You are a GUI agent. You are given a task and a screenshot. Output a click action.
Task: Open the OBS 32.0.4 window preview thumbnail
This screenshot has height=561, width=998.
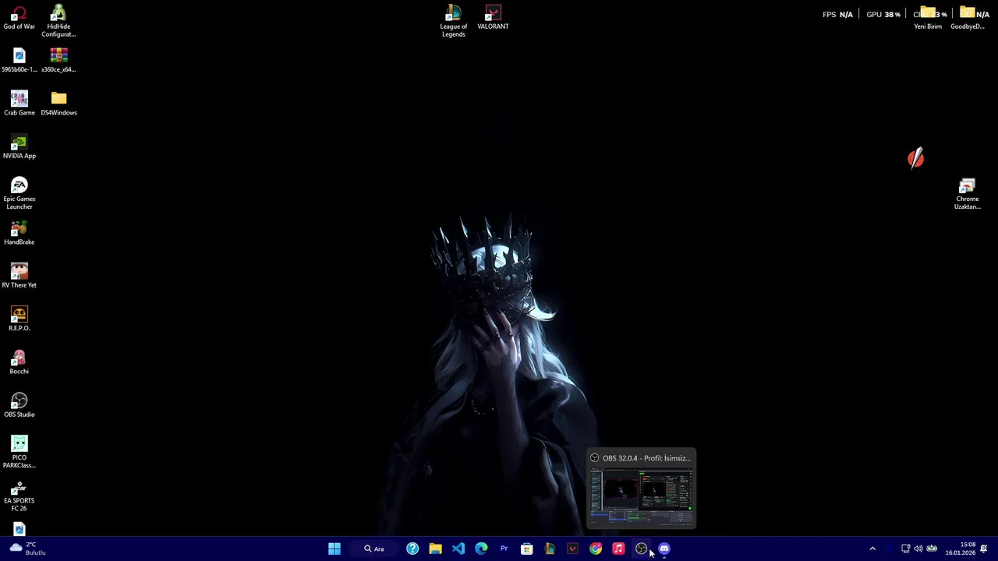coord(641,489)
